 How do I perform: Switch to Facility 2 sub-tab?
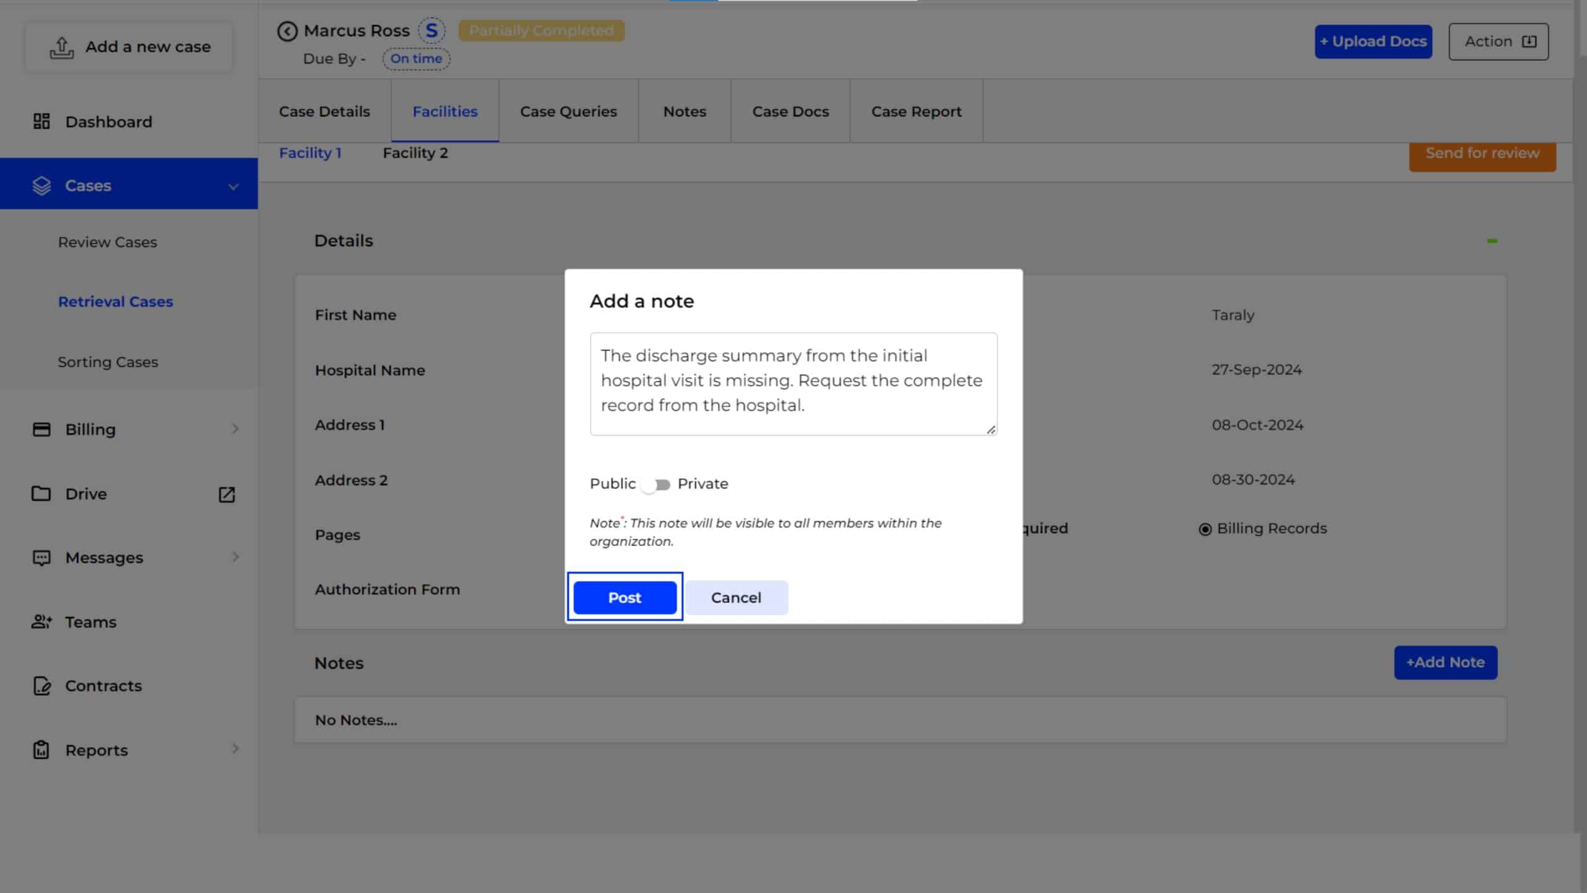415,153
